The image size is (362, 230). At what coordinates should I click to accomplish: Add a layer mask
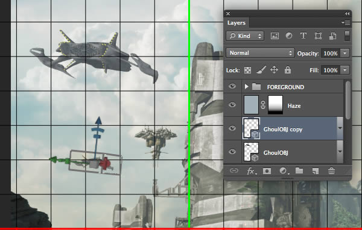[267, 171]
